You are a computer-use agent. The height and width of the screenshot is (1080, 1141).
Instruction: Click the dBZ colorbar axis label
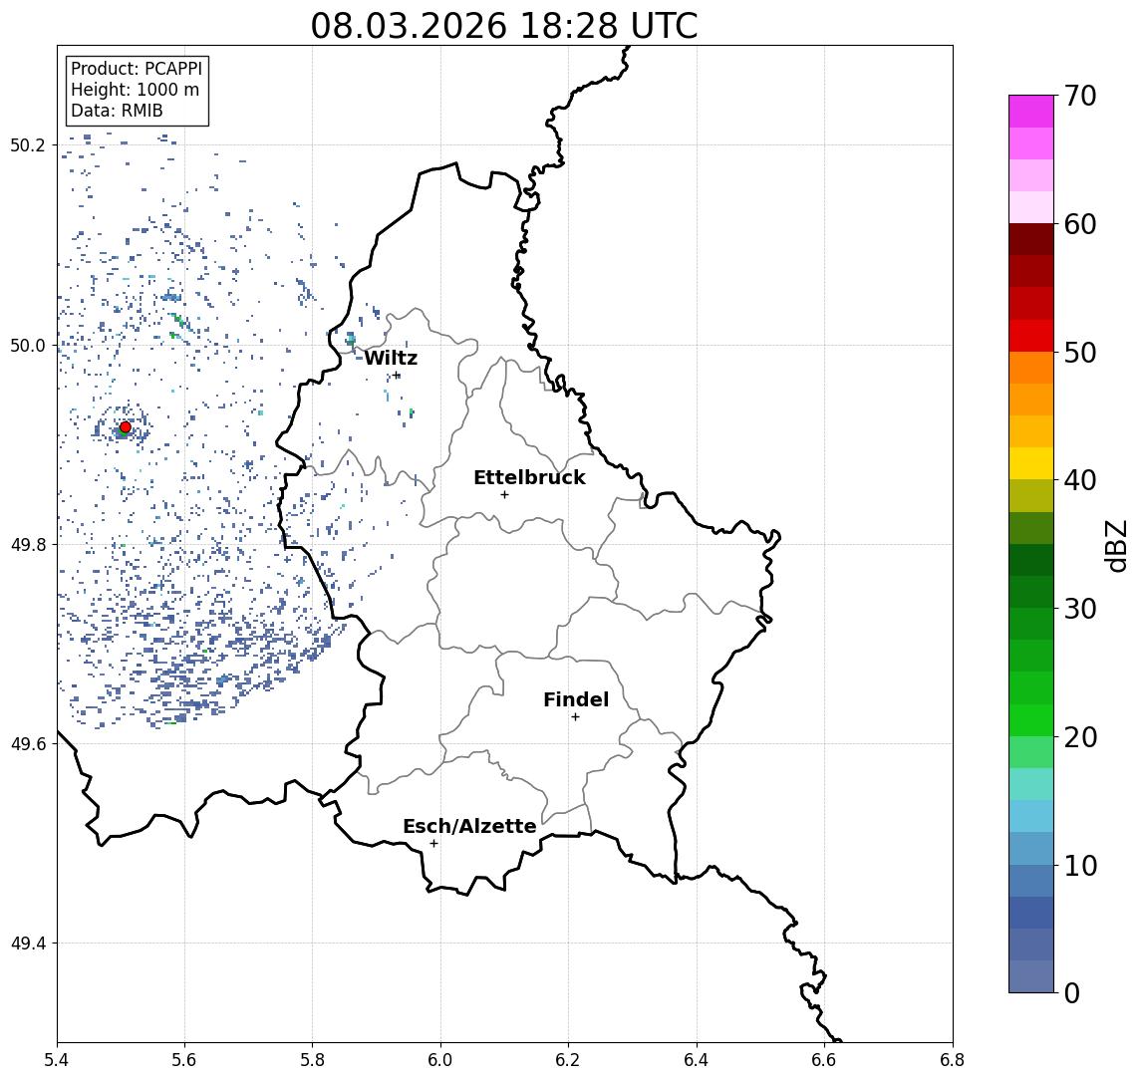(1115, 546)
